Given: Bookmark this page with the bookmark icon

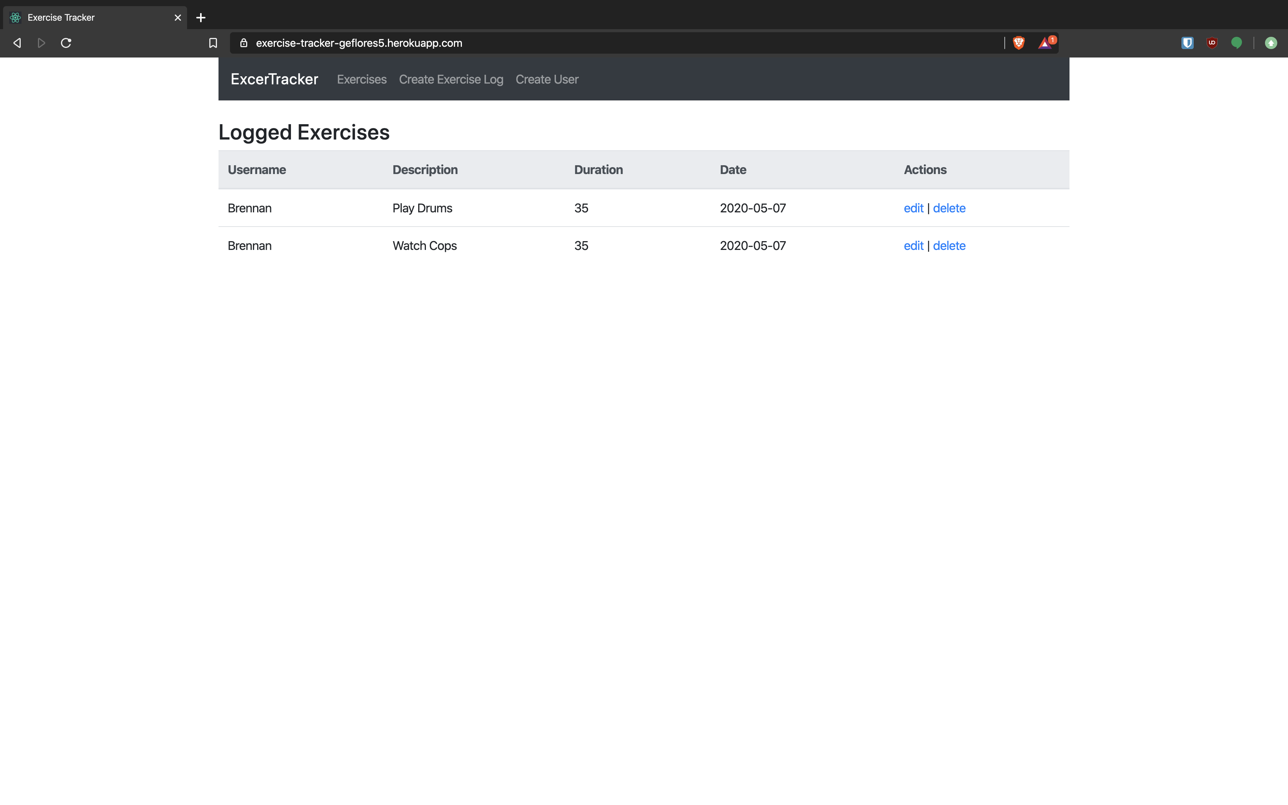Looking at the screenshot, I should click(x=213, y=43).
